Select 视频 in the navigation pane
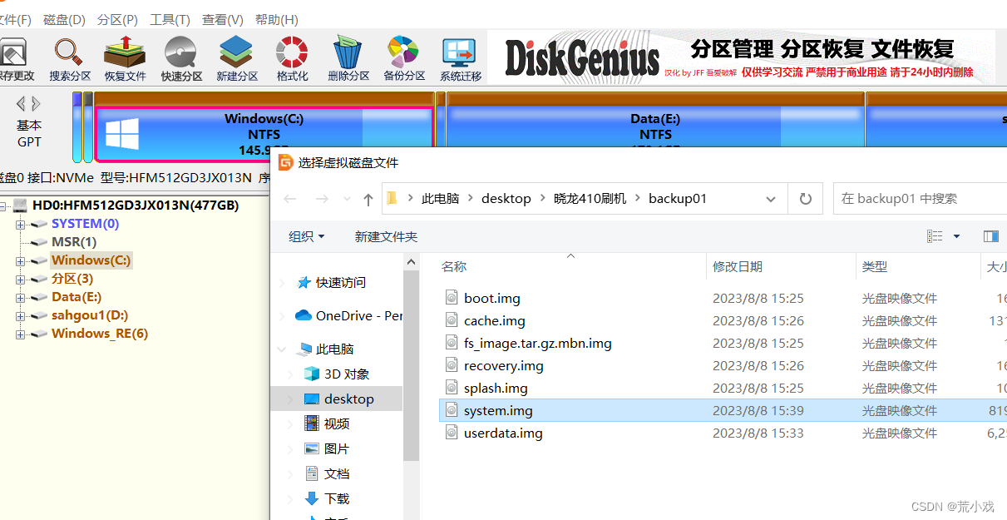Image resolution: width=1007 pixels, height=520 pixels. point(337,423)
